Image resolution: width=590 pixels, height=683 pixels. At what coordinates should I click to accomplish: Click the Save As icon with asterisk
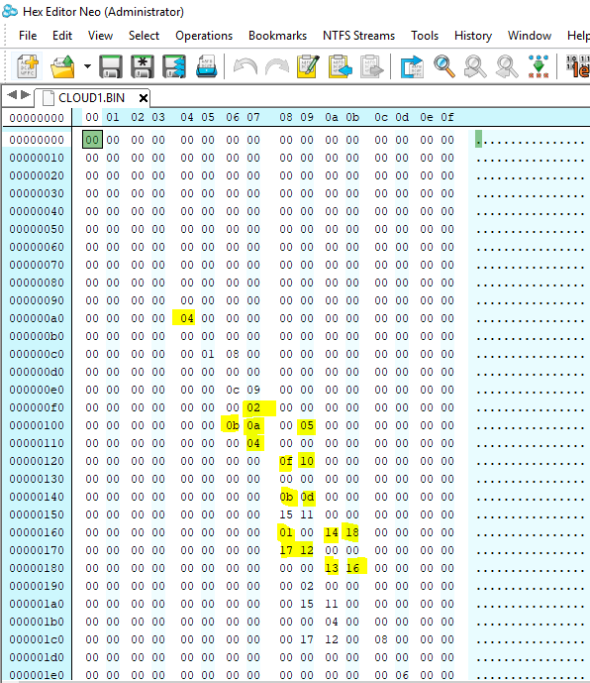click(x=143, y=66)
